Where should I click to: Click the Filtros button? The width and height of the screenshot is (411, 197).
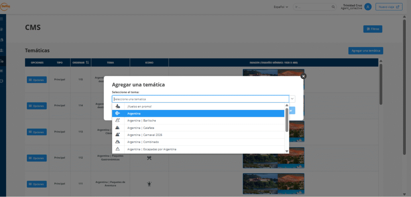click(x=372, y=29)
